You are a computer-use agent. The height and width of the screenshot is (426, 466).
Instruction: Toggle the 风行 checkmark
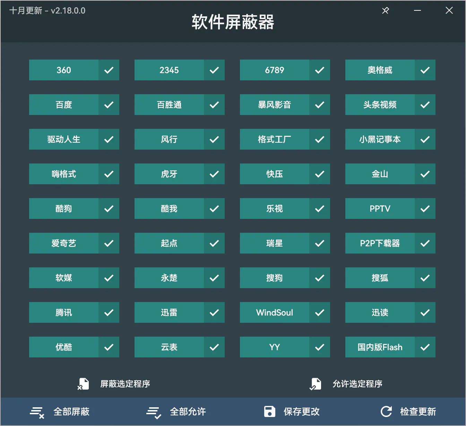pyautogui.click(x=214, y=139)
